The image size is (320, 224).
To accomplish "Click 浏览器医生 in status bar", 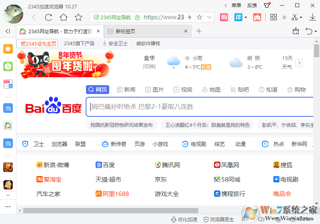I will tap(219, 219).
